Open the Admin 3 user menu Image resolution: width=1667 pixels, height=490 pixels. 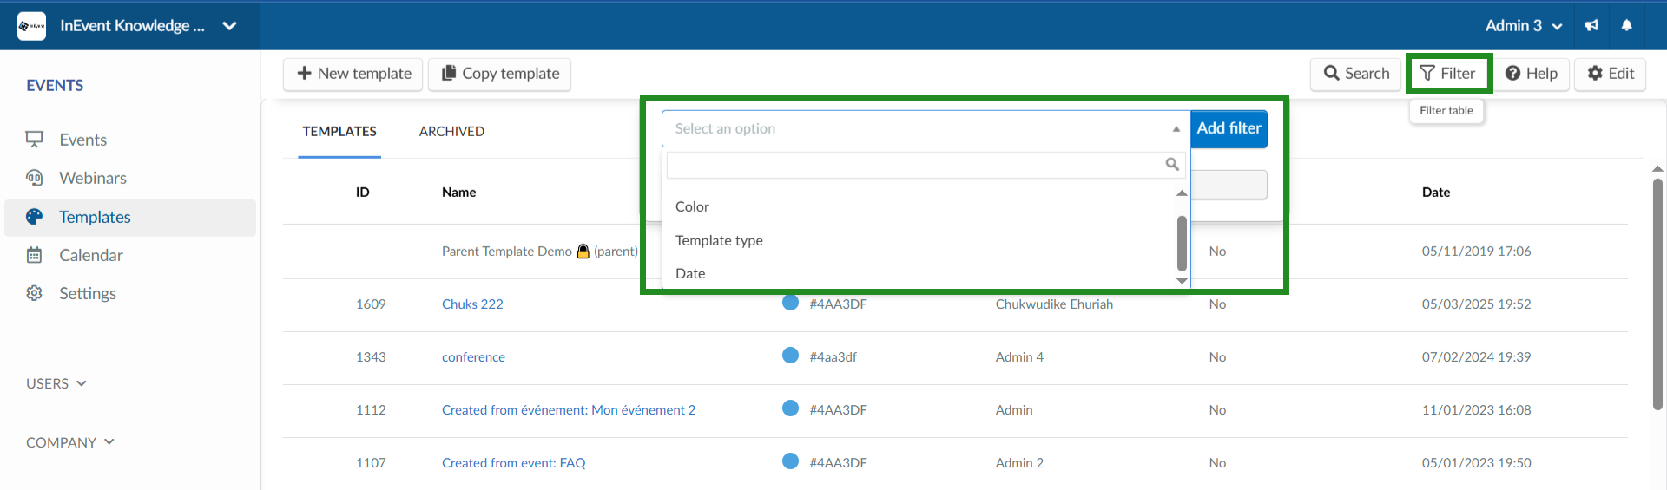(1524, 26)
